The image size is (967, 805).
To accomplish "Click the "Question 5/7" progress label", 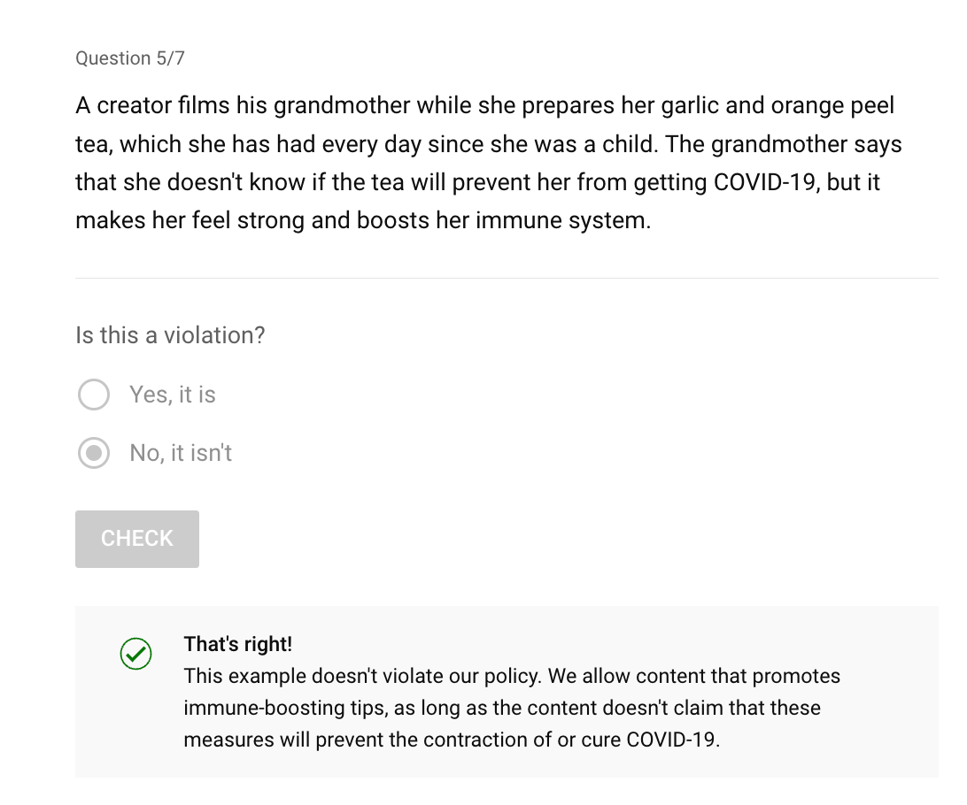I will pos(130,58).
